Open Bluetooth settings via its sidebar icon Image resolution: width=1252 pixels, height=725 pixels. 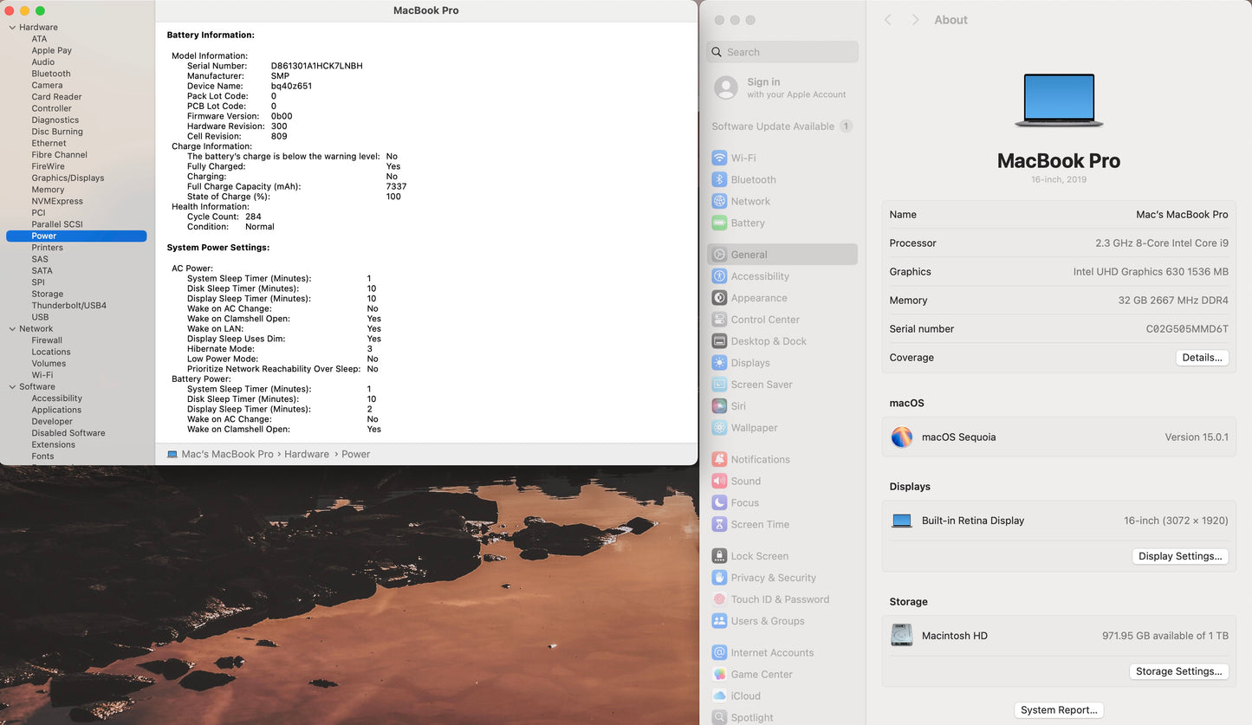(719, 179)
